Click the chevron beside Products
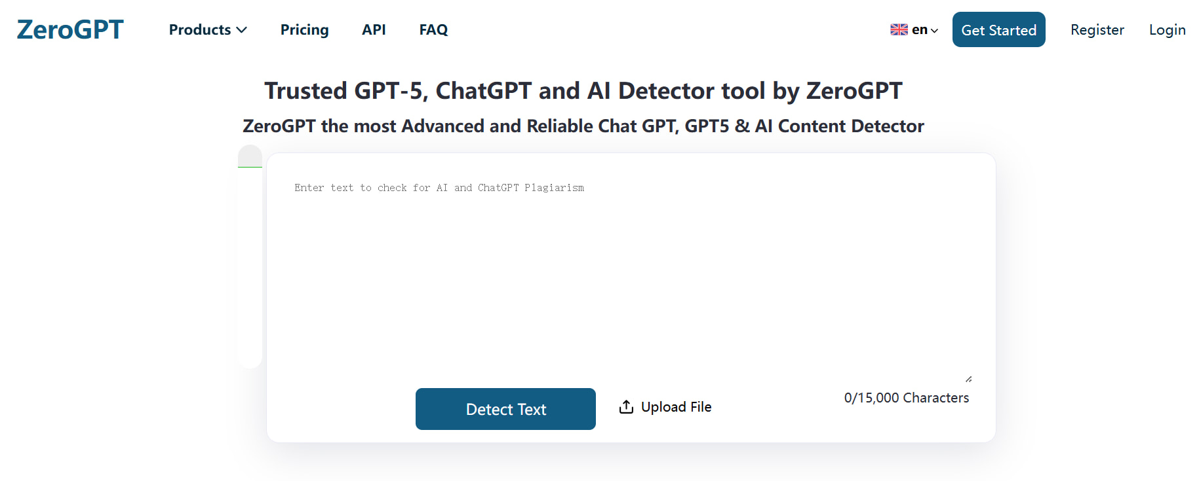Viewport: 1199px width, 481px height. (241, 30)
